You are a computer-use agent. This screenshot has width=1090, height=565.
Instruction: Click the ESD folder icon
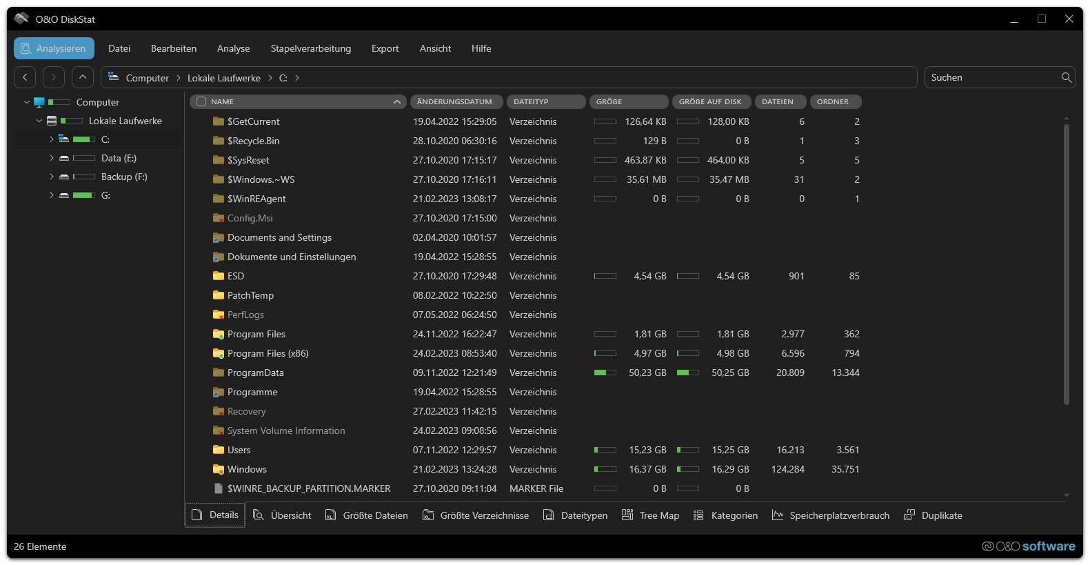click(219, 276)
